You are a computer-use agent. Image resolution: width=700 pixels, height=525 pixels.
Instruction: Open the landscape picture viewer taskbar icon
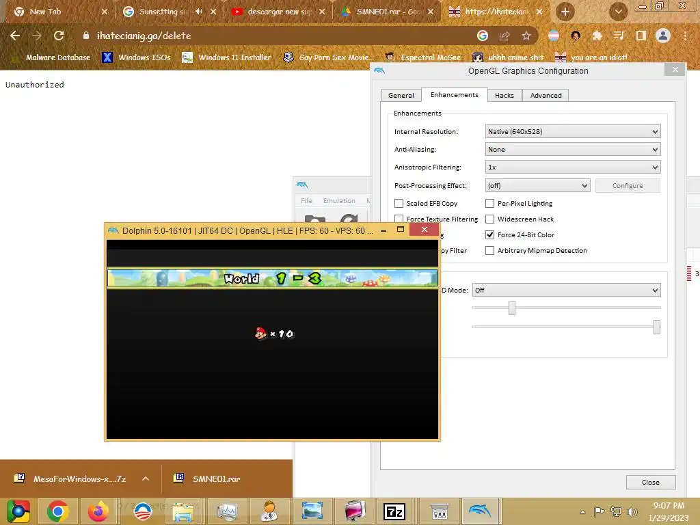(x=312, y=511)
